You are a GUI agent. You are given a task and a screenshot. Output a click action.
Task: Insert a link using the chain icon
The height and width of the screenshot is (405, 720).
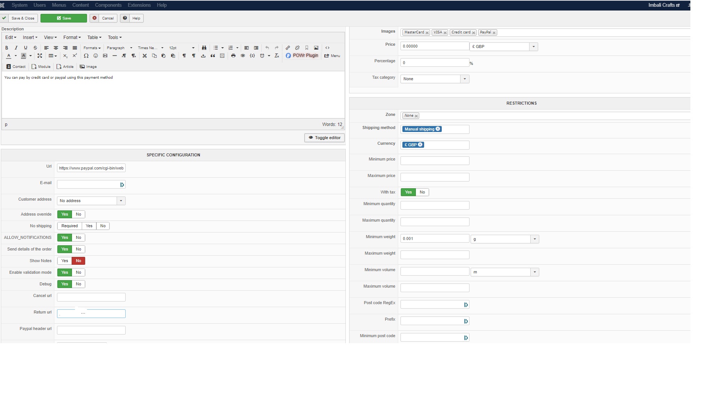click(x=288, y=48)
